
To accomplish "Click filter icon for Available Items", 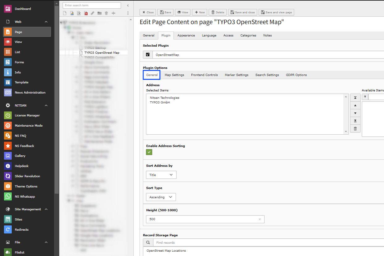I will point(365,97).
